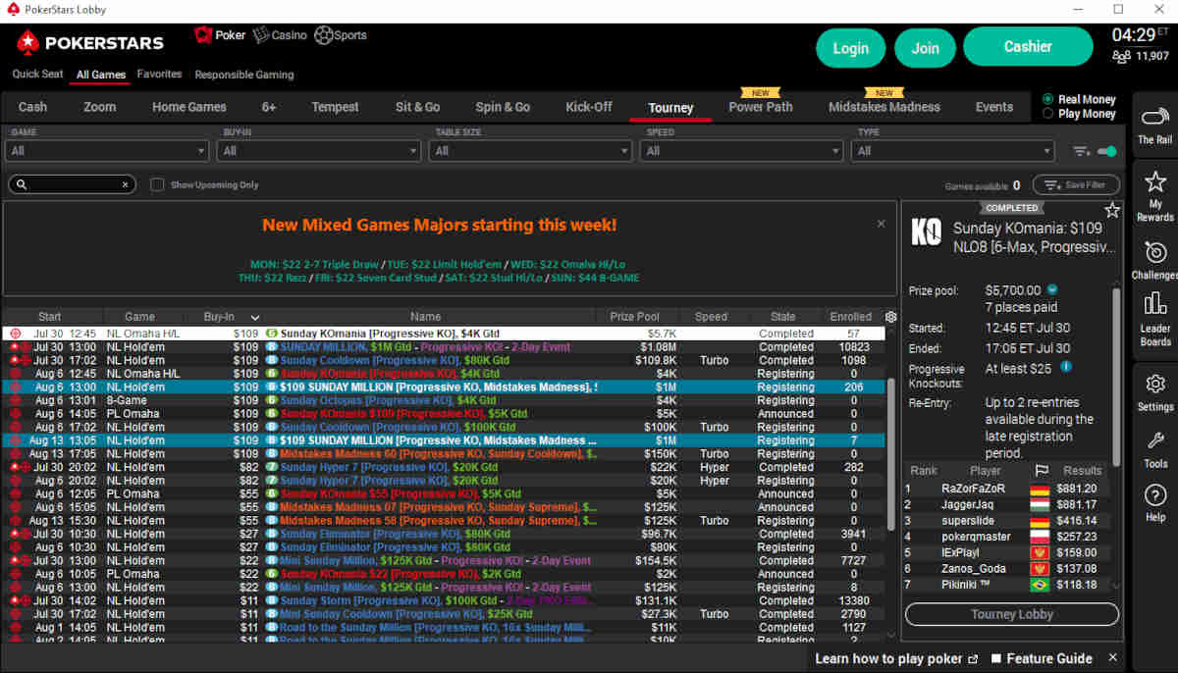Click the online players count icon
This screenshot has height=673, width=1178.
tap(1121, 57)
